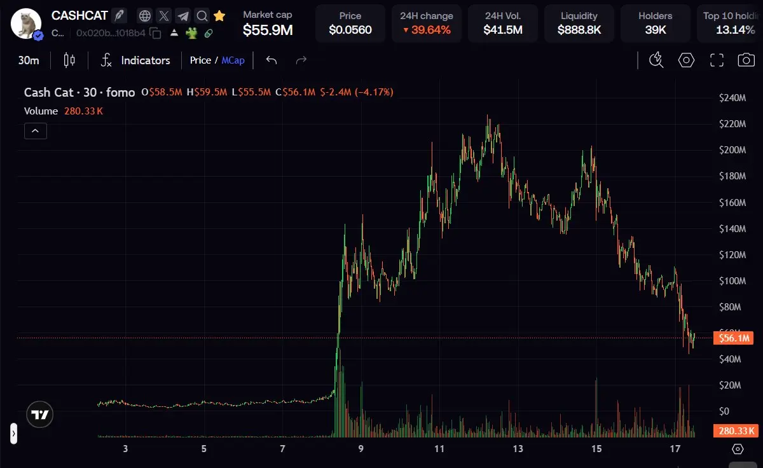Click date label 13 on time axis
763x468 pixels.
click(x=518, y=449)
